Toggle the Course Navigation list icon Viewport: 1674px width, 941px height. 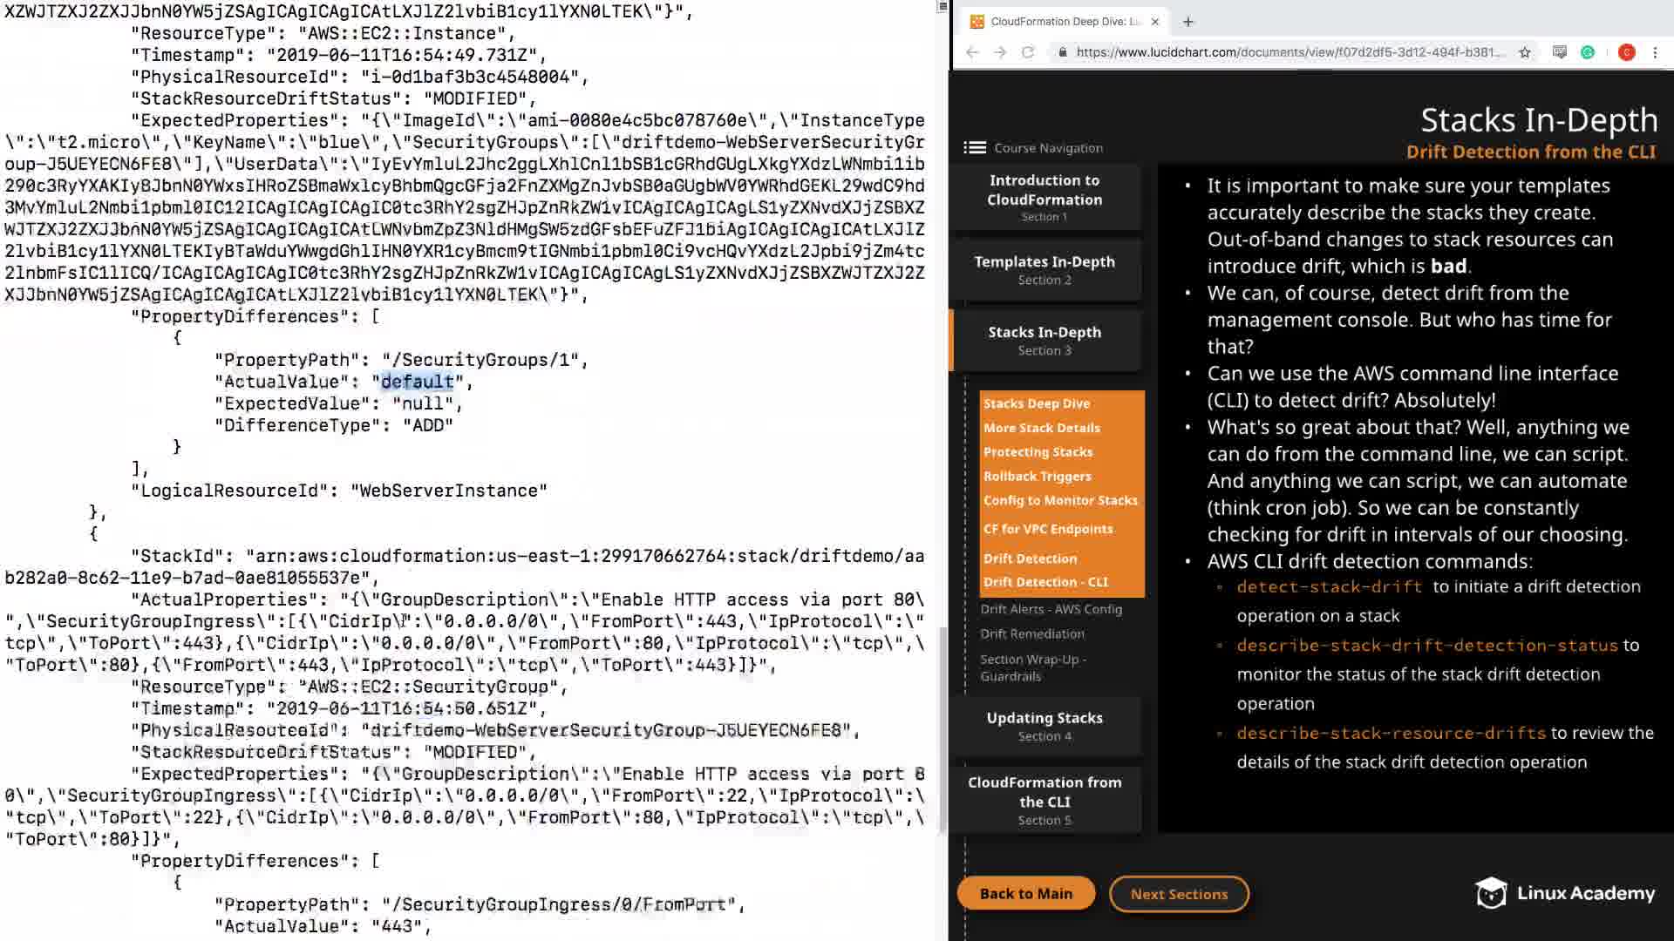(x=974, y=148)
